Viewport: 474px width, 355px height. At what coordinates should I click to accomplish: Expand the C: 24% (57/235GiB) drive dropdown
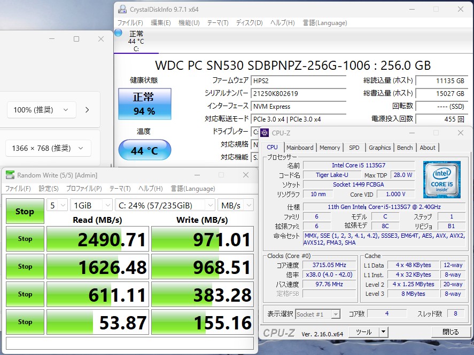164,205
